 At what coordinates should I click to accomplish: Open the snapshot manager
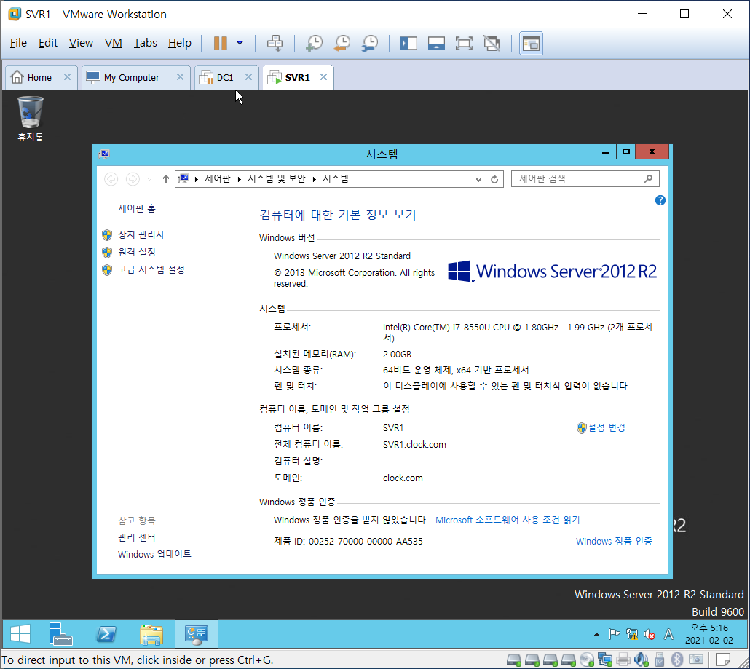370,43
